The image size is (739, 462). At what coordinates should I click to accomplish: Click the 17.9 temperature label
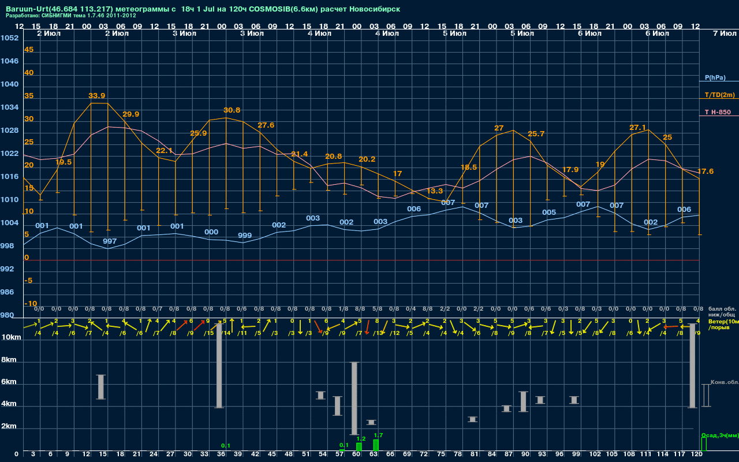[x=570, y=170]
